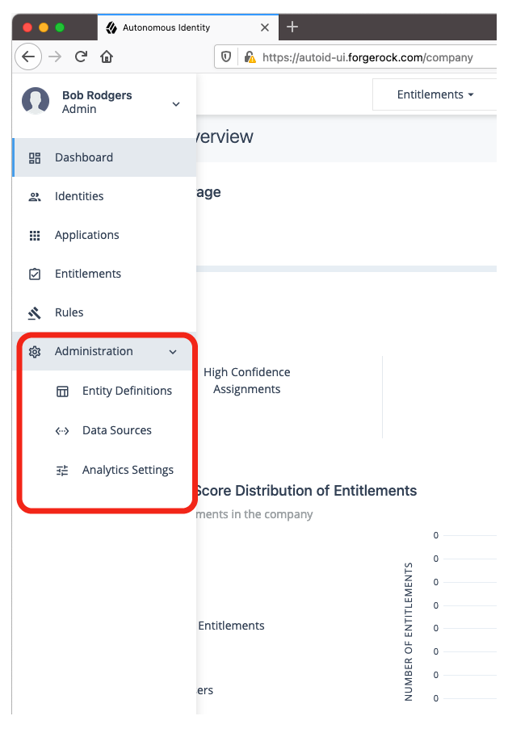The image size is (508, 737).
Task: Open the Dashboard menu item
Action: click(104, 157)
